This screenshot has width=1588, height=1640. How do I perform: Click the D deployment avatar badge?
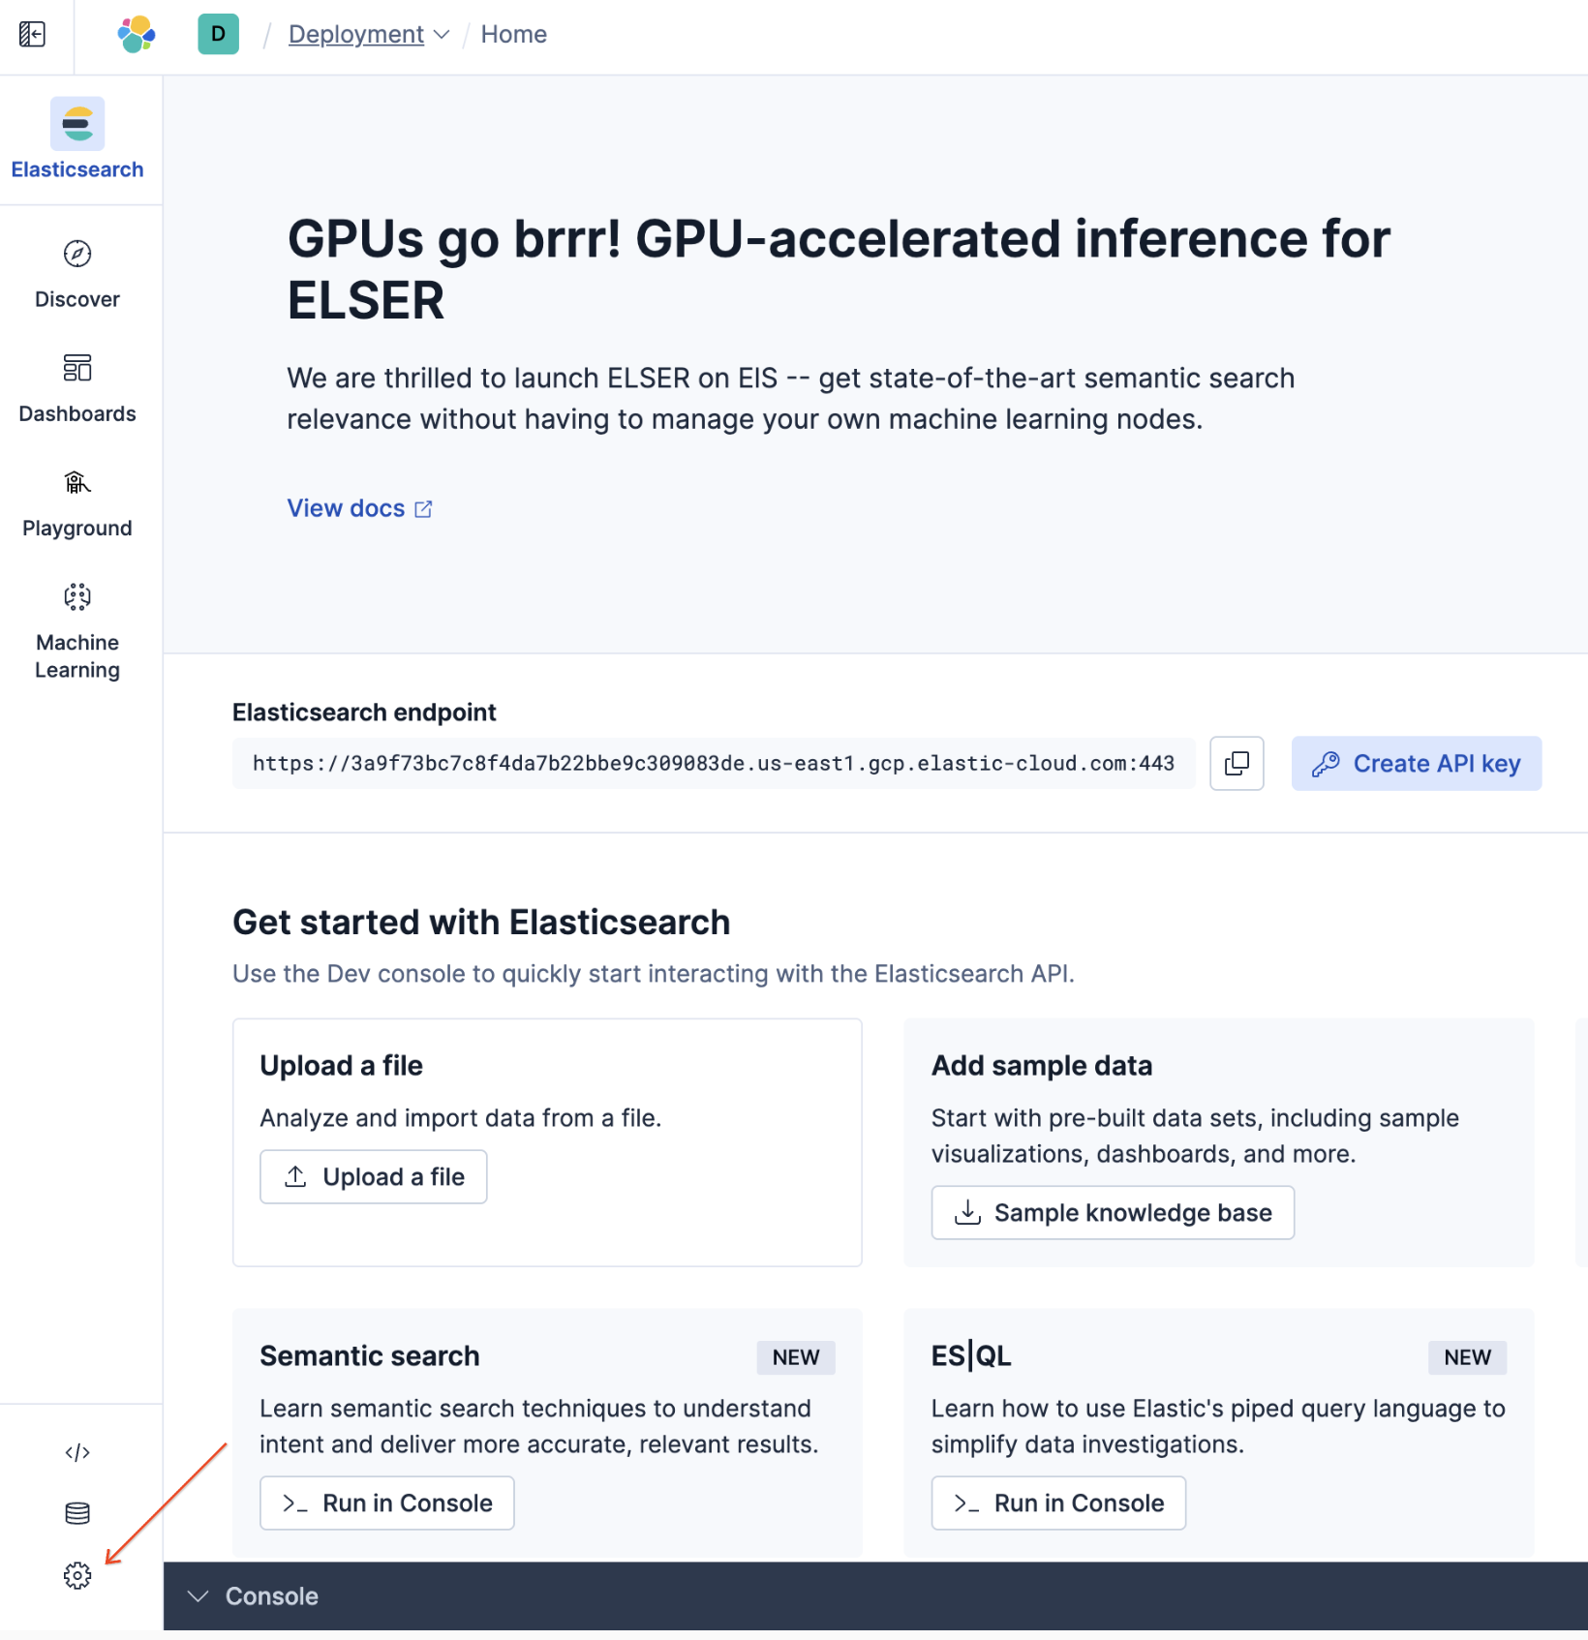pyautogui.click(x=218, y=34)
